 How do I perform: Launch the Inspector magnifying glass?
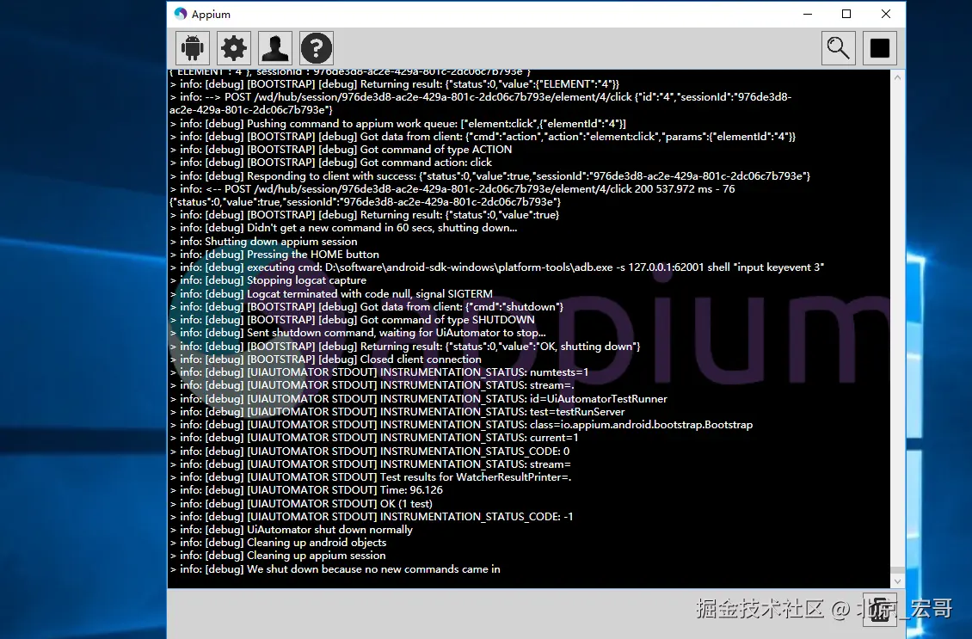tap(838, 47)
